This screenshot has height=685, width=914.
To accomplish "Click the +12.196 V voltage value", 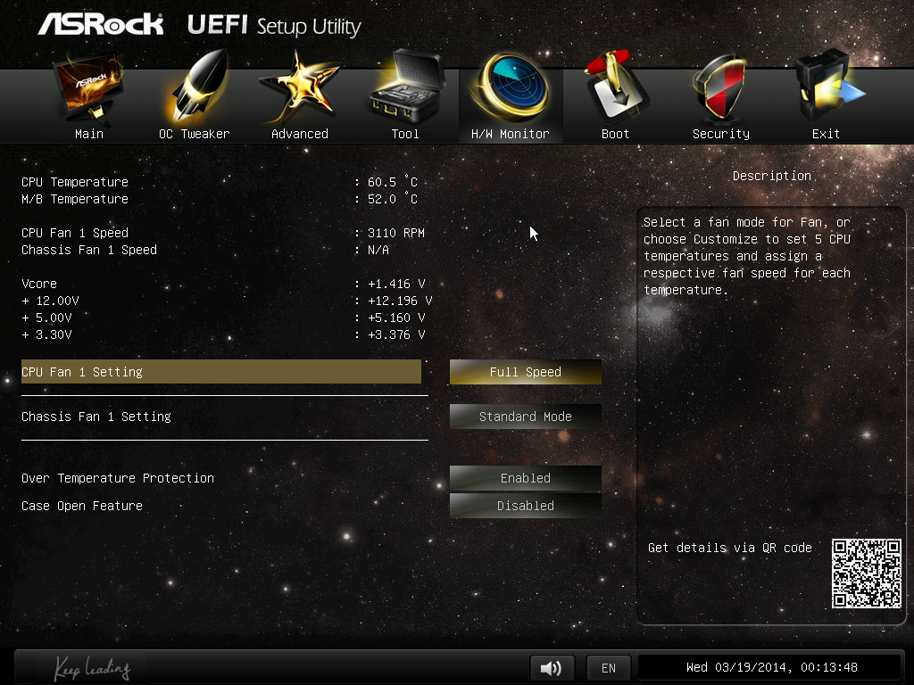I will point(400,301).
